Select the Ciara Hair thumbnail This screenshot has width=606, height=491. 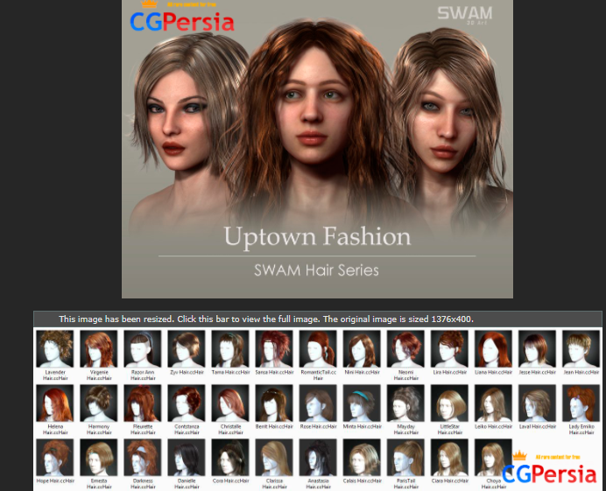click(449, 458)
